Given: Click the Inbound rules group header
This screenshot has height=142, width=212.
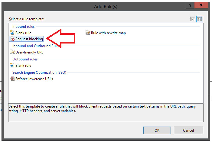Looking at the screenshot, I should [x=23, y=27].
